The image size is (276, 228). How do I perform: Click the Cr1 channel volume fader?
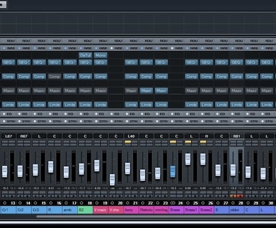pos(5,172)
